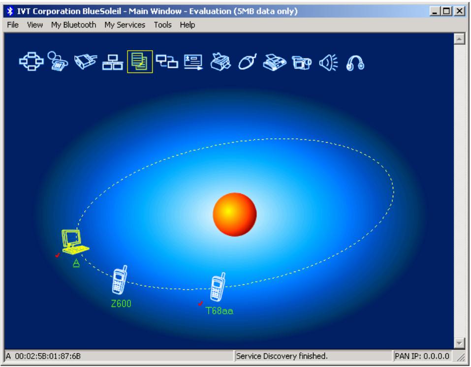Click the scrollbar down arrow

pyautogui.click(x=459, y=343)
